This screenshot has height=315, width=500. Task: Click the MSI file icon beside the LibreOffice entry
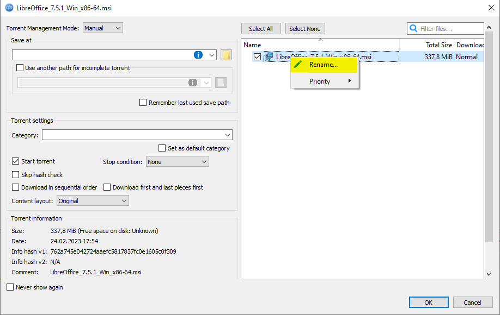[268, 56]
